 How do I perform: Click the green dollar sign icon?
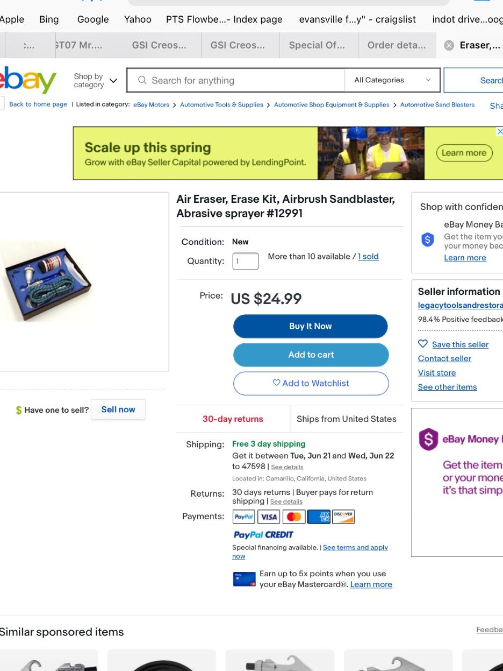point(19,410)
